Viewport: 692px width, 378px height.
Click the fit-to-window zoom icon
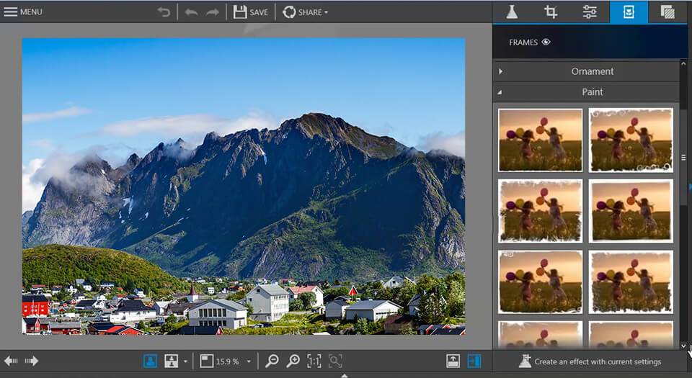pos(206,361)
